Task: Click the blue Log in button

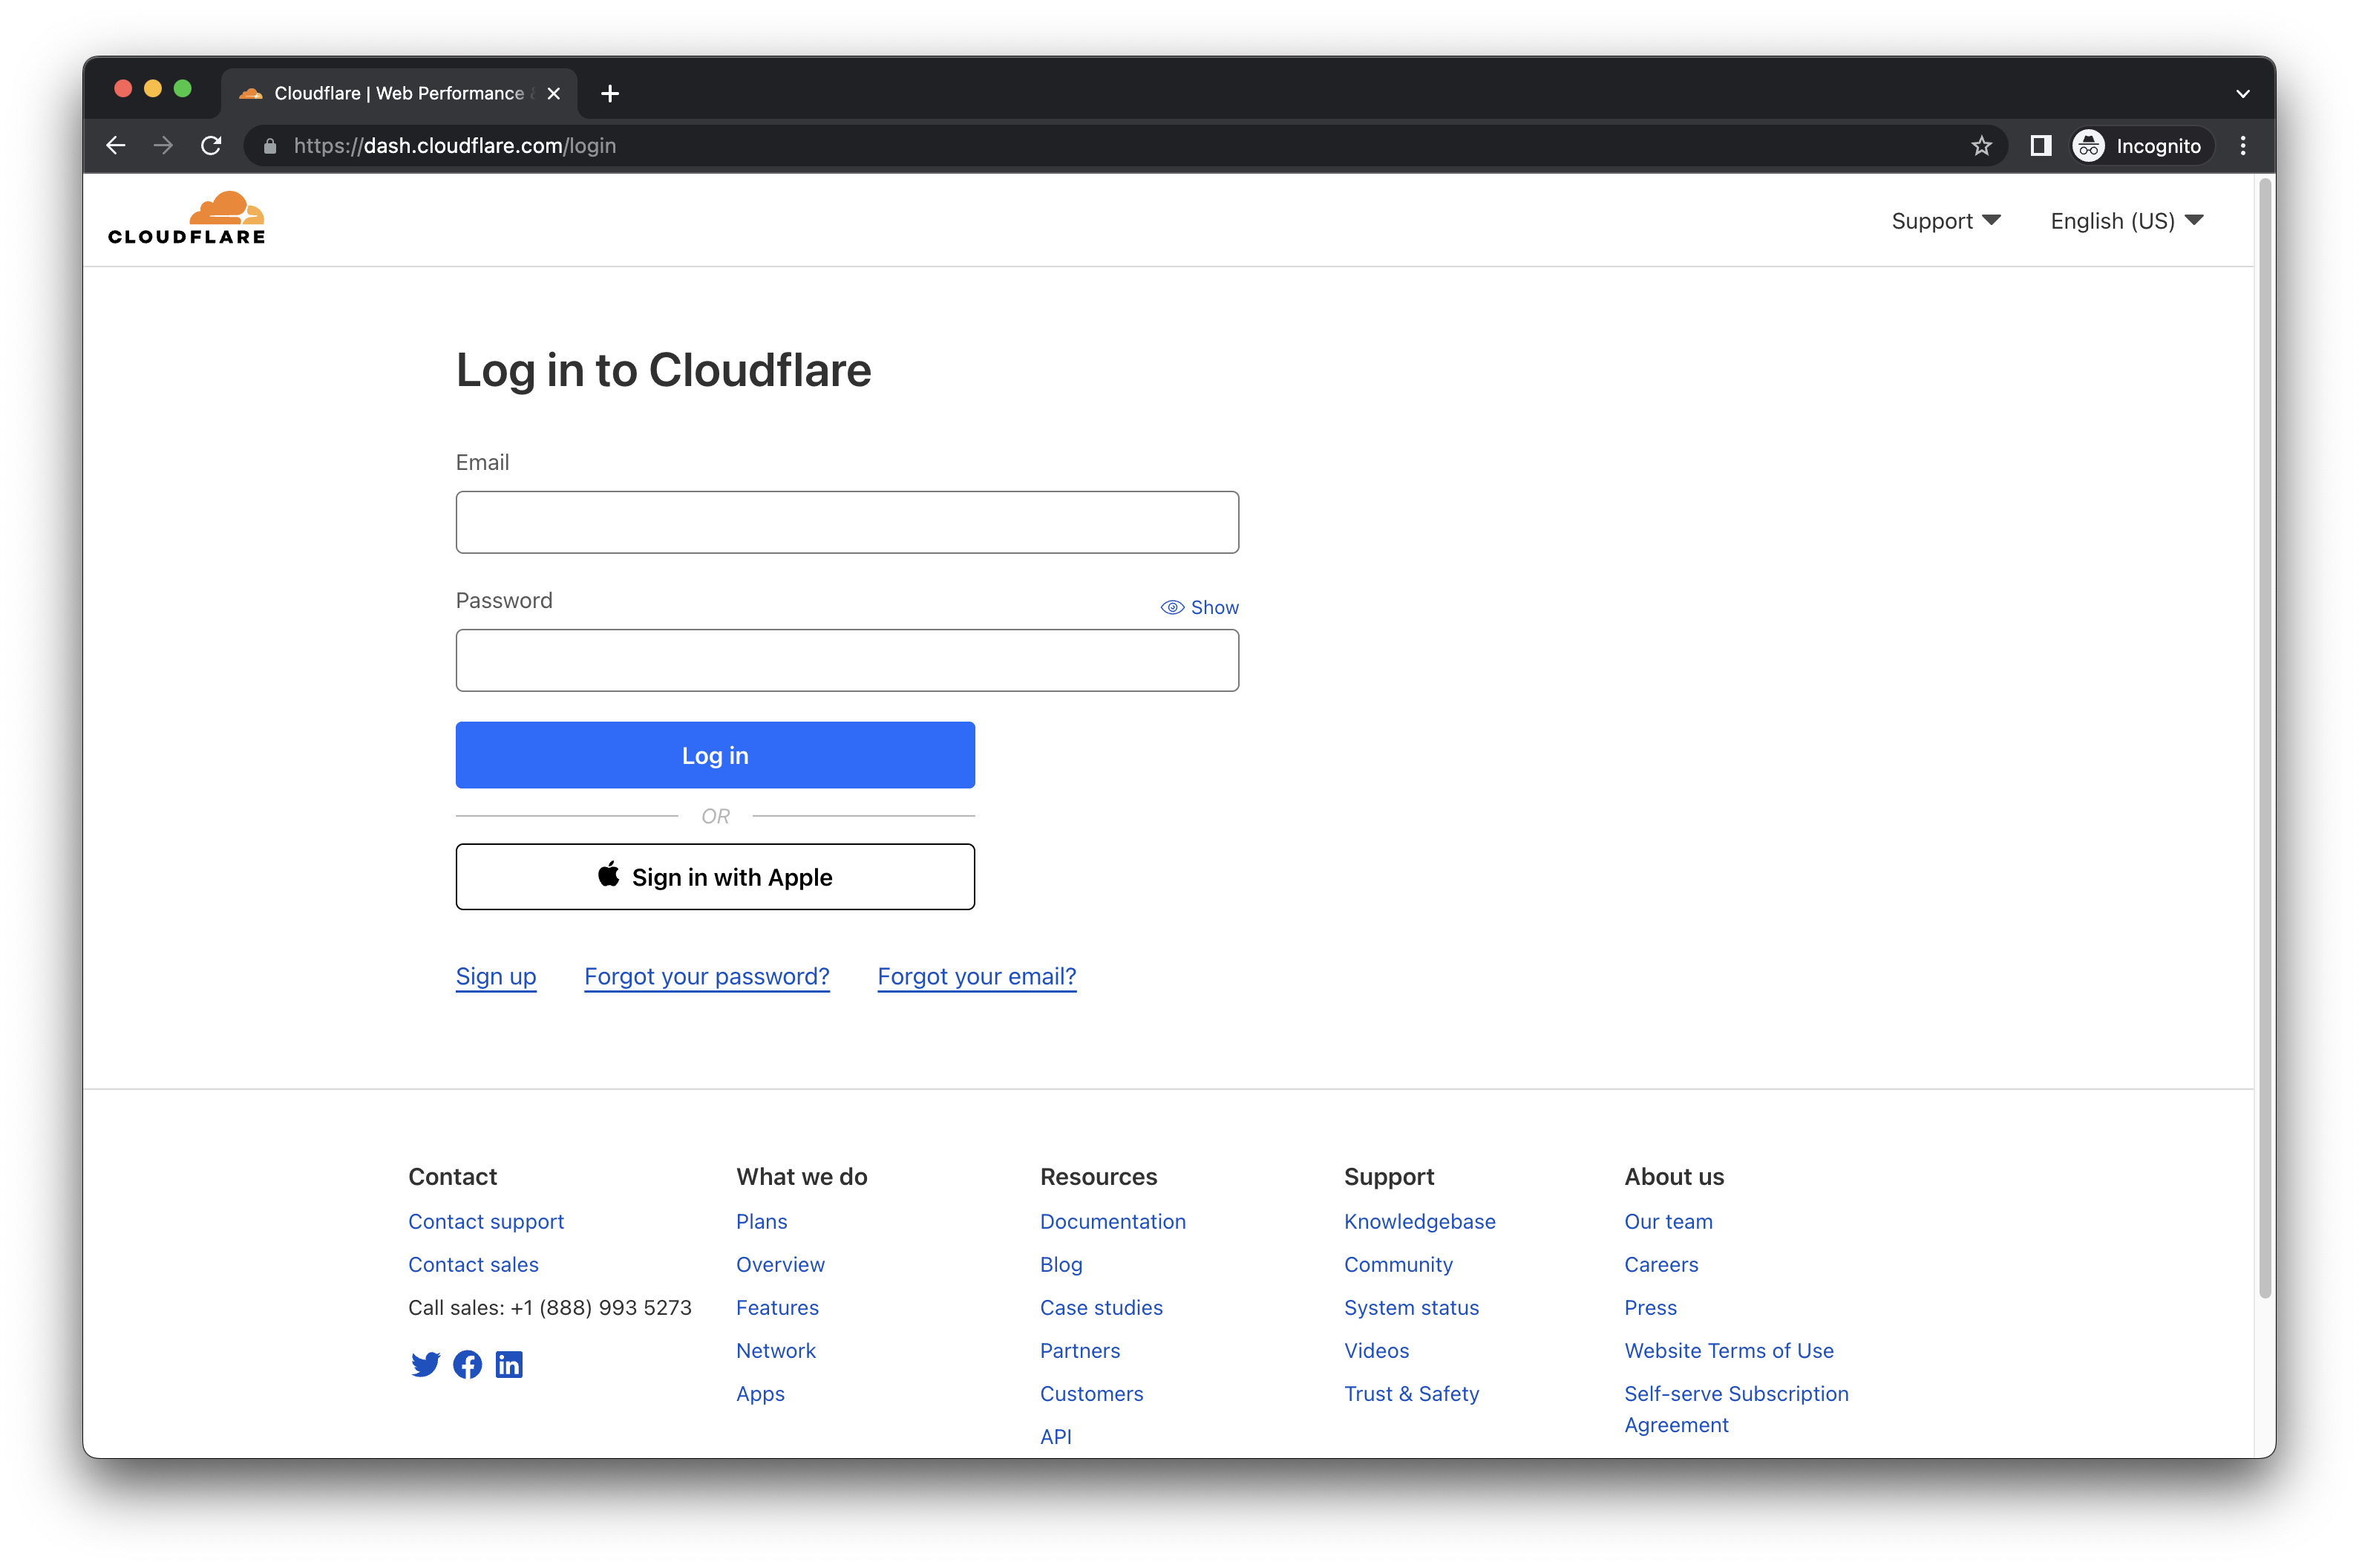Action: (x=714, y=754)
